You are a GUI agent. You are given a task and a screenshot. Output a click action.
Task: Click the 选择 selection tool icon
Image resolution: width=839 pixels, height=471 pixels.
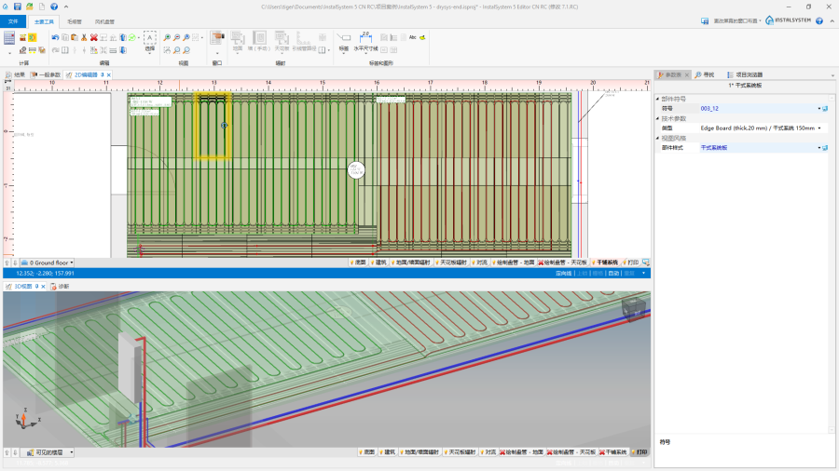(149, 40)
